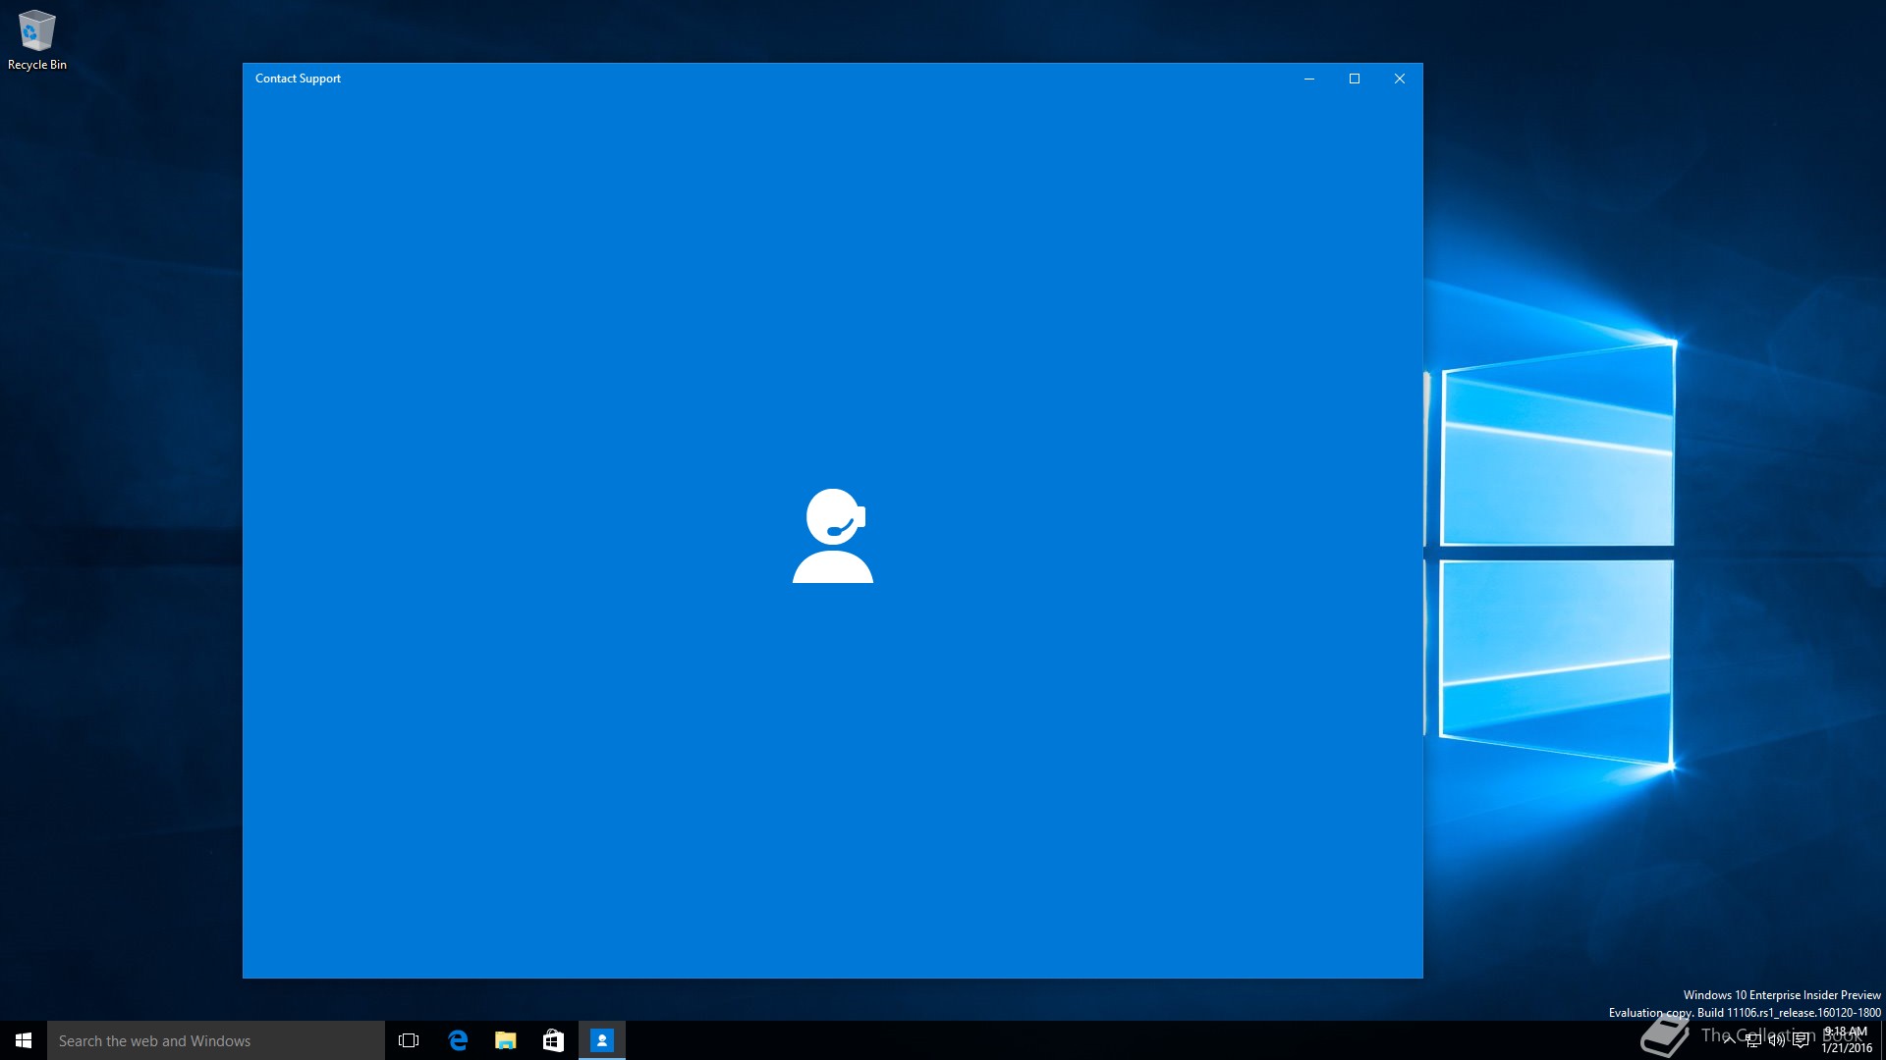
Task: Click the 'Search the web and Windows' box
Action: point(216,1040)
